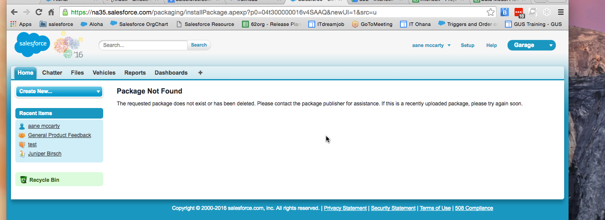
Task: Open the Setup link
Action: (x=468, y=45)
